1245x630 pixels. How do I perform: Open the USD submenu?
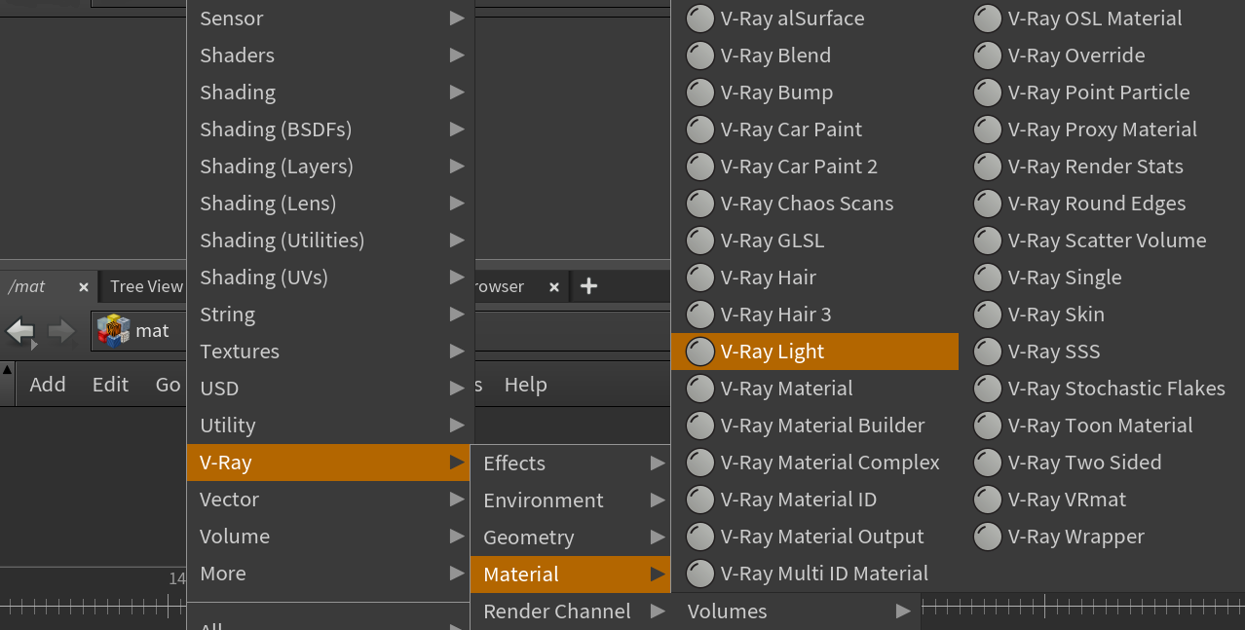pyautogui.click(x=330, y=389)
